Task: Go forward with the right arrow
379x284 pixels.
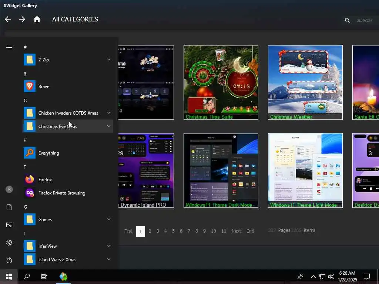Action: (x=22, y=19)
